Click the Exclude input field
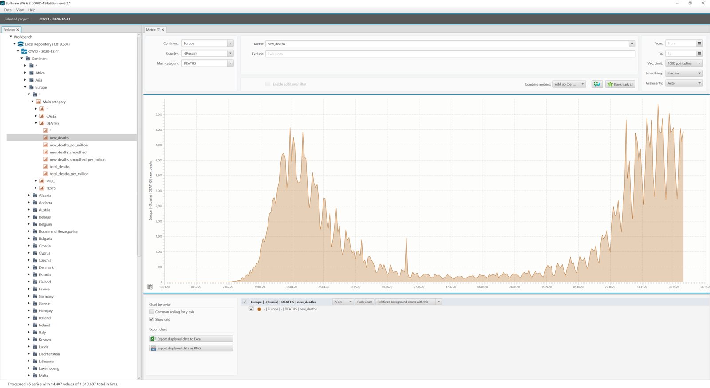This screenshot has width=710, height=388. tap(450, 54)
